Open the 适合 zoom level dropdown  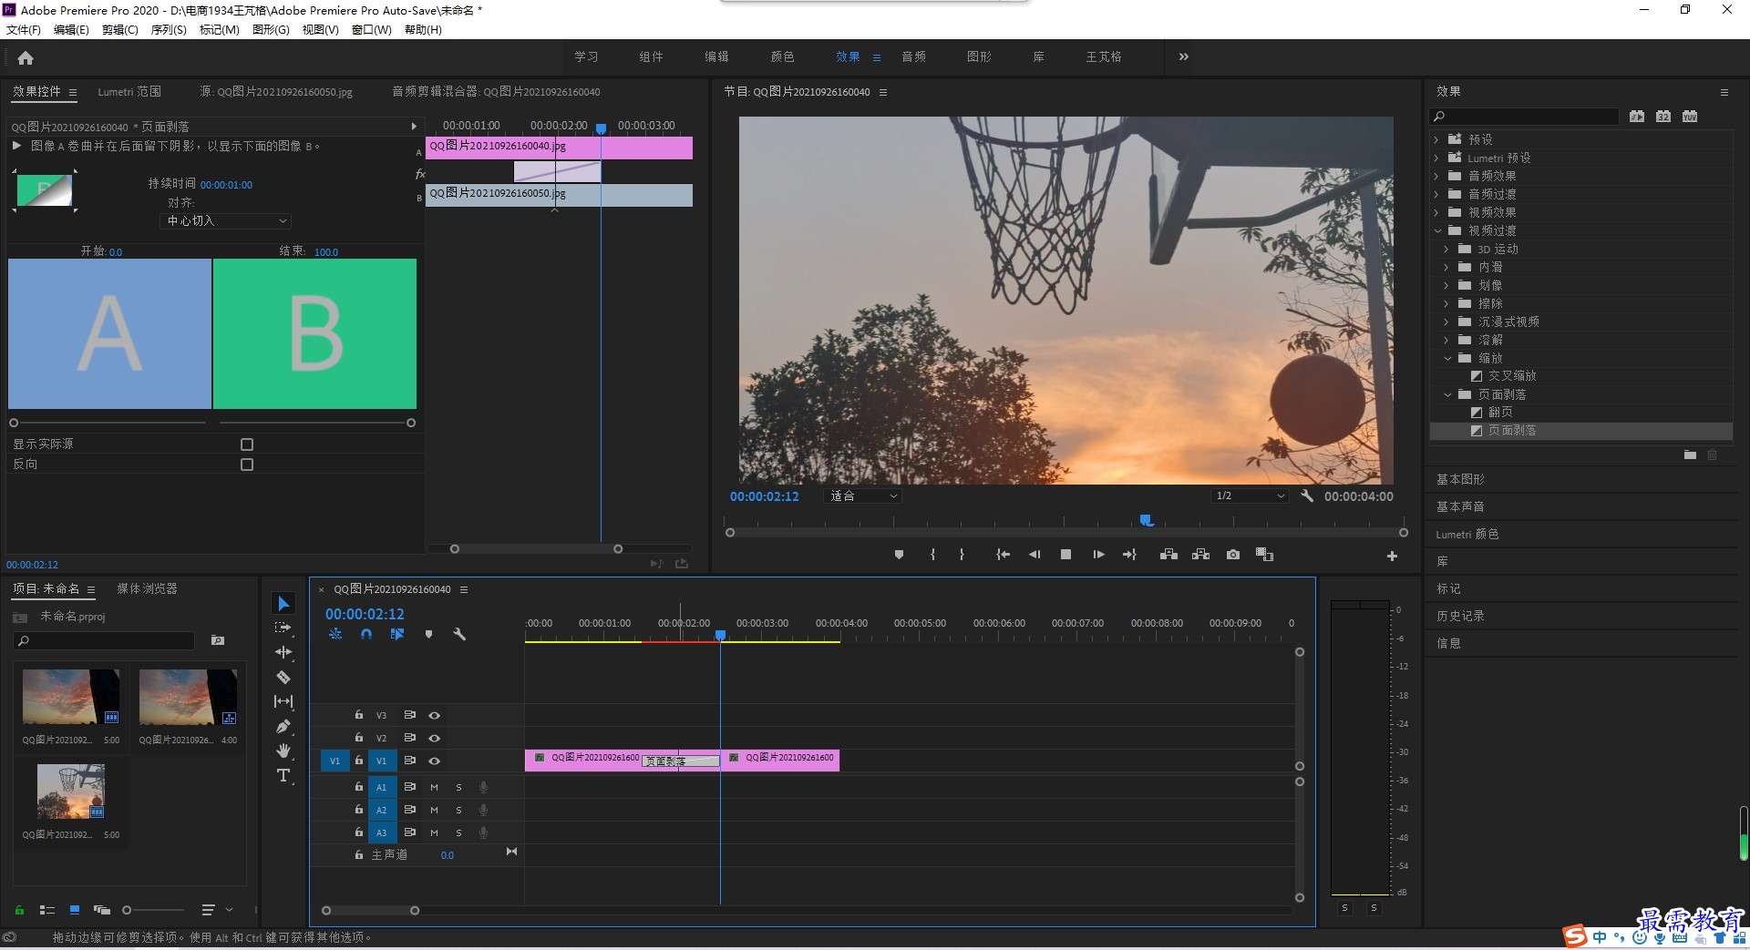pyautogui.click(x=861, y=496)
